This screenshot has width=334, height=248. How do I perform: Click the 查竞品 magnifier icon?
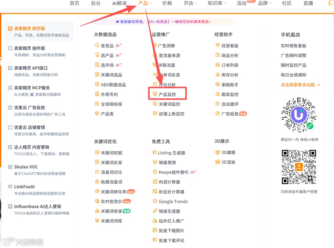(x=97, y=45)
